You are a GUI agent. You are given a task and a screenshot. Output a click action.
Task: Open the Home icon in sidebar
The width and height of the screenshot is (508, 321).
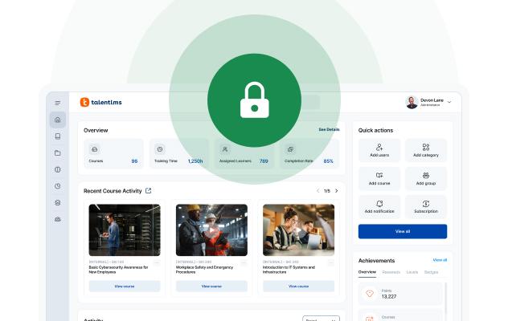[x=57, y=120]
